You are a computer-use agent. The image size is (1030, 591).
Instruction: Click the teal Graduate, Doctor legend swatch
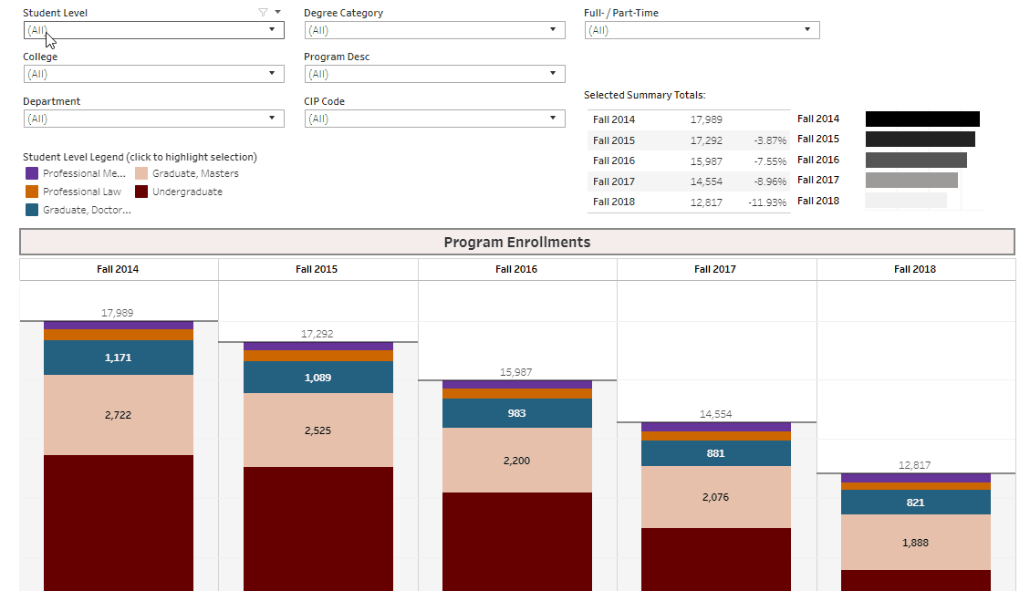pos(31,210)
